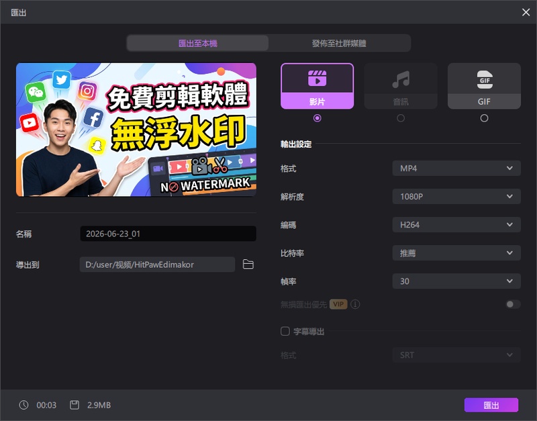Open the 編碼 H264 dropdown
537x421 pixels.
456,225
